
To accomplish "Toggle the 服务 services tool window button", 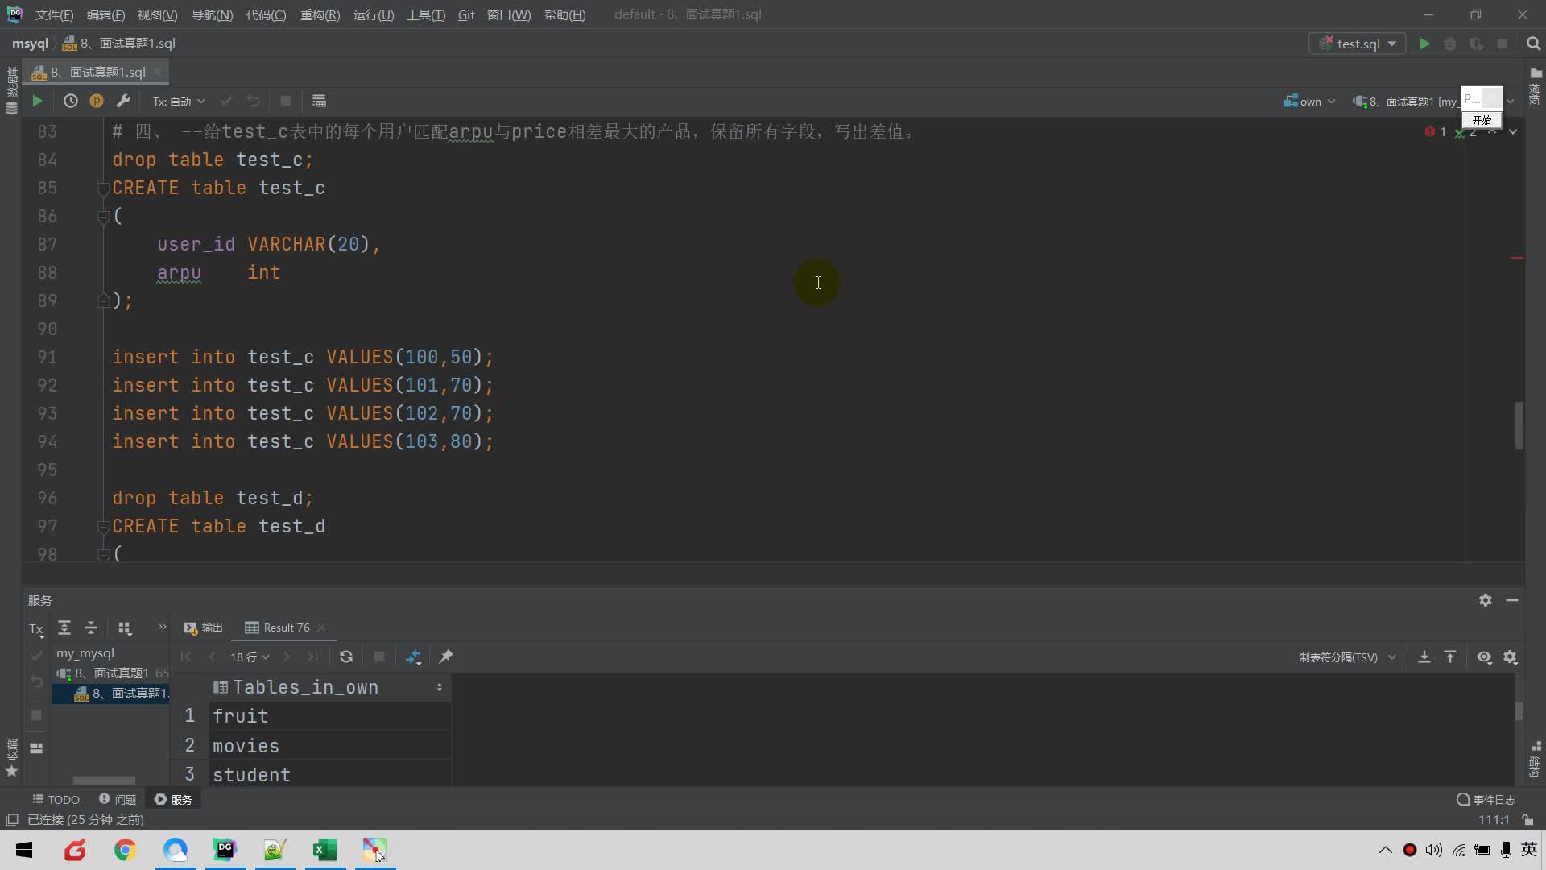I will [x=174, y=799].
